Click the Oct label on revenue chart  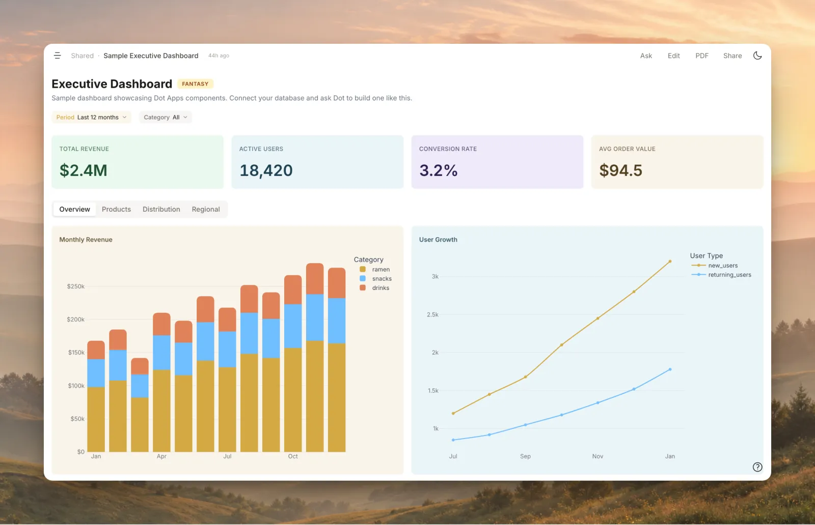[293, 456]
